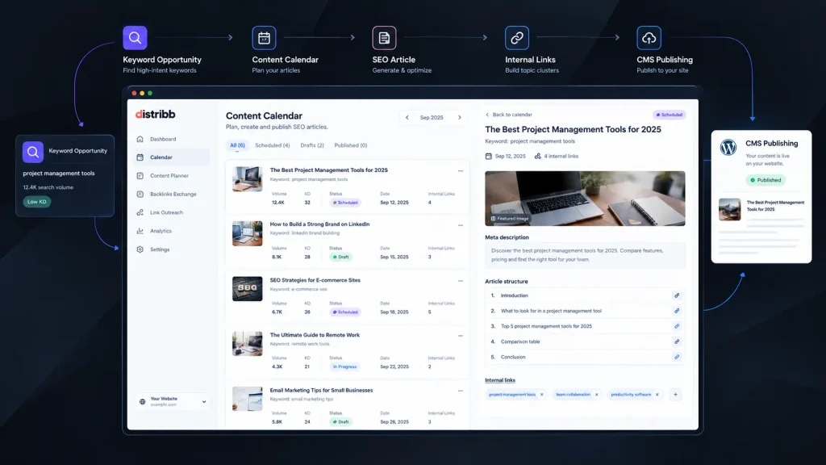Click '12.4K search volume' text on keyword card
The width and height of the screenshot is (826, 465).
coord(48,187)
